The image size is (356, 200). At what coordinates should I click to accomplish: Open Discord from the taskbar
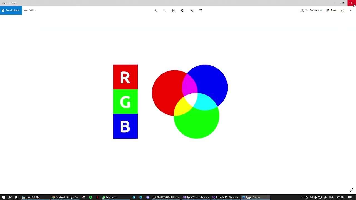click(148, 197)
